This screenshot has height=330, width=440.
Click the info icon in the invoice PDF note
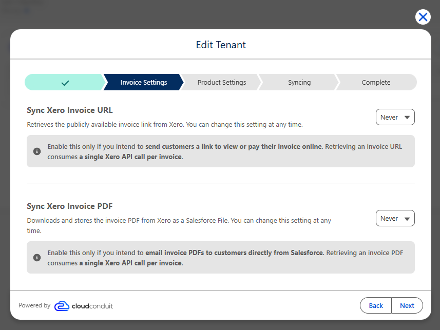(37, 258)
